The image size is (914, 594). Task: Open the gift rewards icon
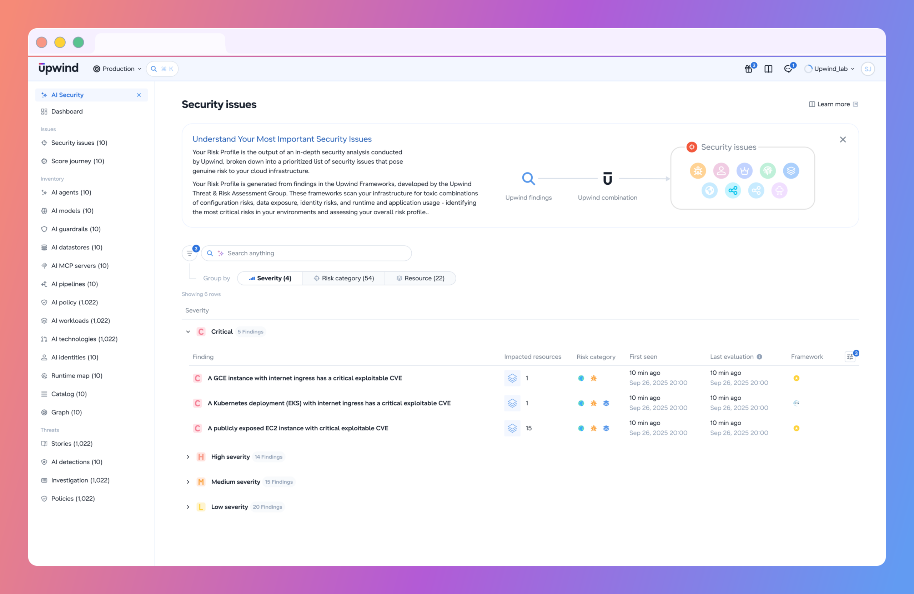tap(748, 69)
